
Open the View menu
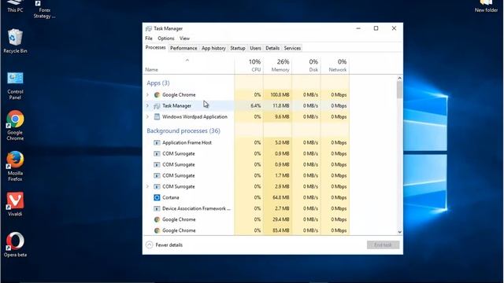point(184,39)
